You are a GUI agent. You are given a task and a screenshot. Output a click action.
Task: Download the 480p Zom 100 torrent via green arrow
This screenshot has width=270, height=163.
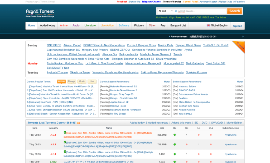click(175, 135)
